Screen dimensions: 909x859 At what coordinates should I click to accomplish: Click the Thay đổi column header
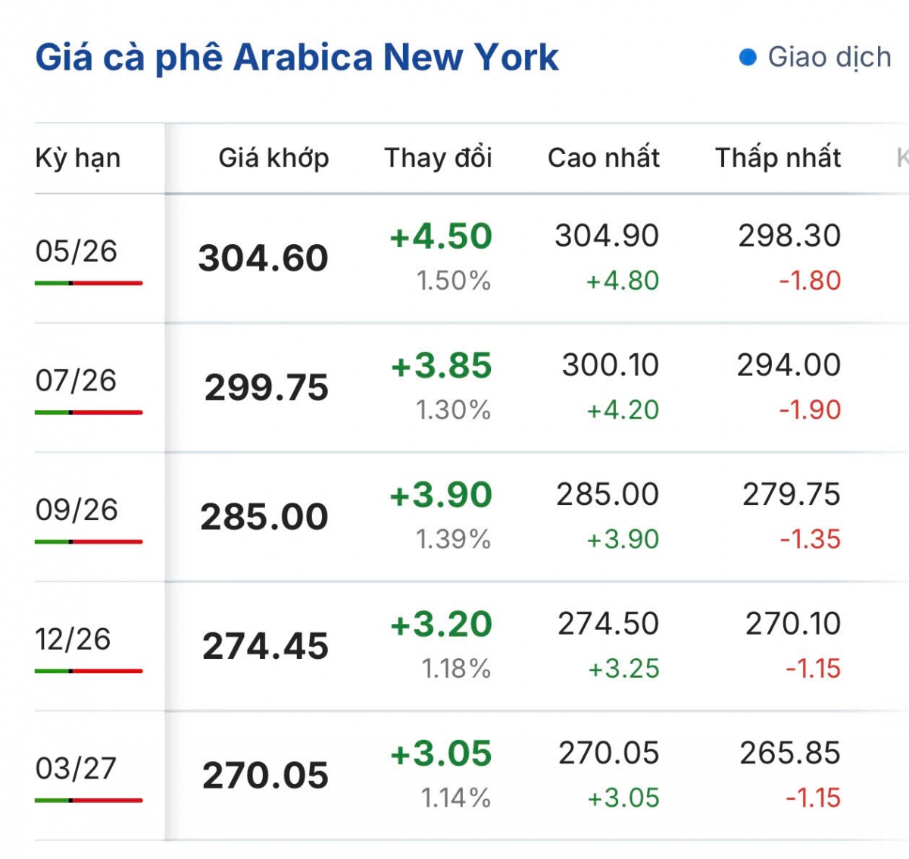tap(438, 157)
